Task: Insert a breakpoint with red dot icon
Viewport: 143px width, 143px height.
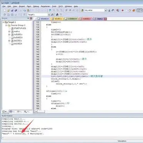Action: click(123, 10)
